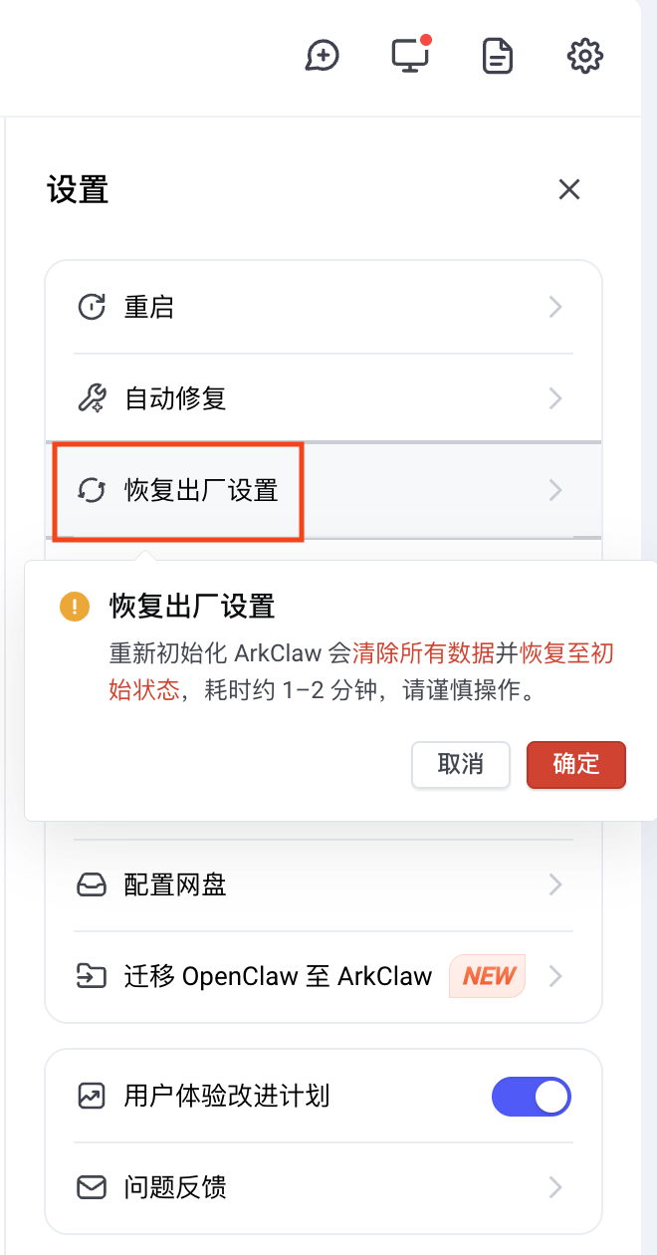The width and height of the screenshot is (657, 1255).
Task: Click the auto repair wrench icon
Action: [x=92, y=398]
